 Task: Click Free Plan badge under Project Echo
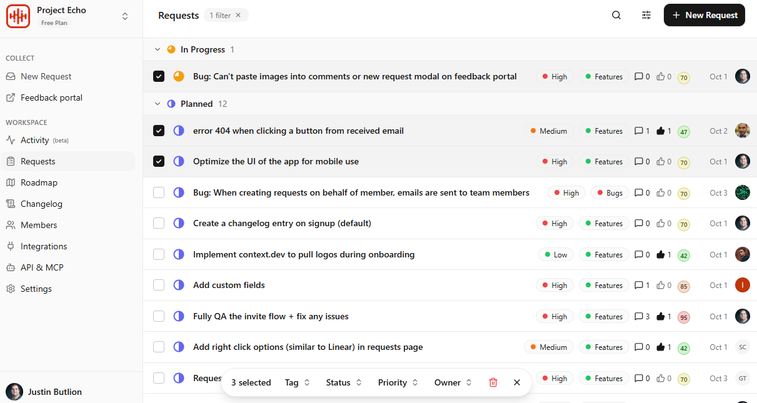click(x=54, y=23)
